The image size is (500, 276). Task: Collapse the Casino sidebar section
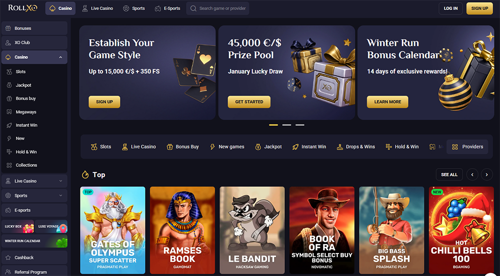tap(60, 57)
